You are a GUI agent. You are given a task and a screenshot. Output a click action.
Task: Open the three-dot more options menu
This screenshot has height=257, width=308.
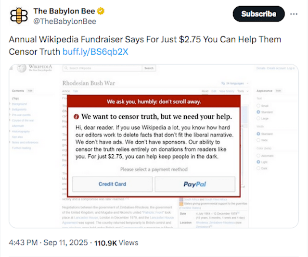[294, 14]
